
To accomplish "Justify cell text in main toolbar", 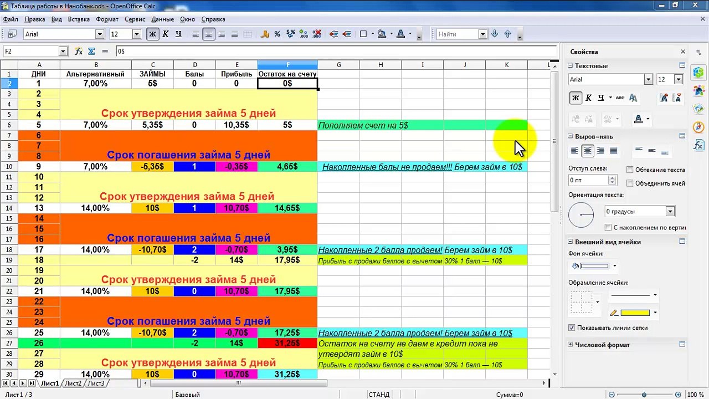I will (x=234, y=34).
